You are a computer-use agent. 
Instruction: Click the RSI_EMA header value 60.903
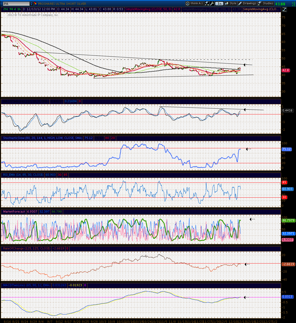click(51, 175)
